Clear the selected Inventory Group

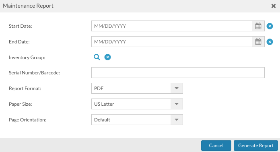[x=107, y=57]
